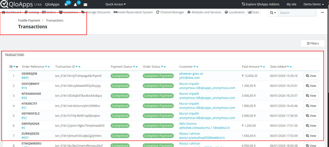Click Complete Payment badge in row 6
The height and width of the screenshot is (147, 329).
click(x=158, y=126)
